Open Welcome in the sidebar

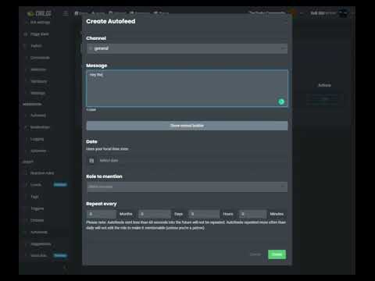click(38, 69)
